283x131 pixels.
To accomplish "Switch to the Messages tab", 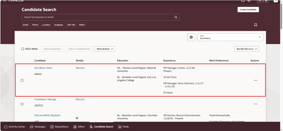I will 38,127.
